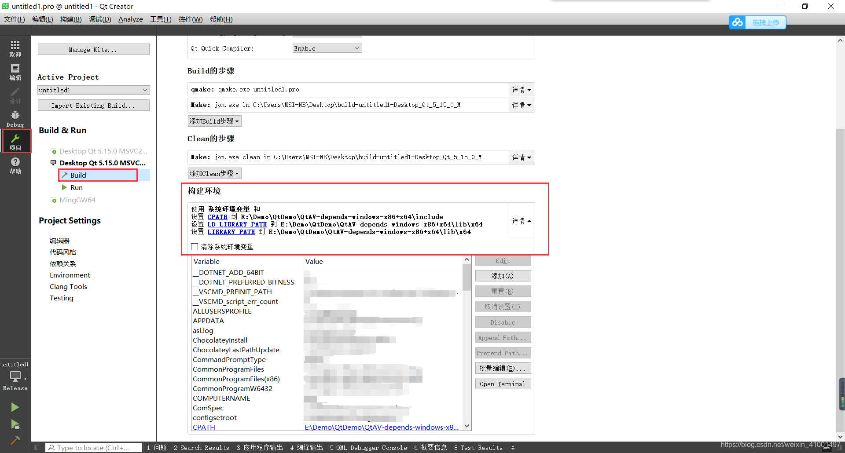Open the Welcome (欢迎) mode
845x453 pixels.
[x=15, y=49]
